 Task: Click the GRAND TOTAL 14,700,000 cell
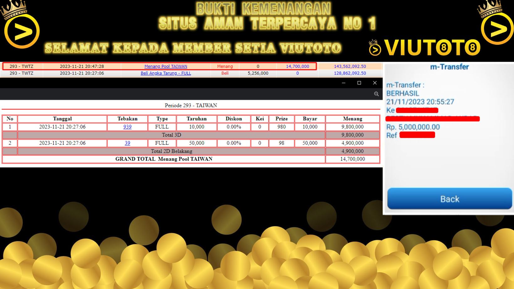click(353, 159)
